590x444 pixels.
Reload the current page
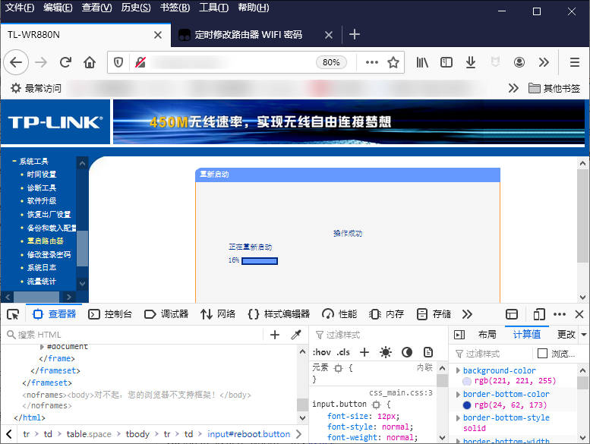click(x=65, y=62)
